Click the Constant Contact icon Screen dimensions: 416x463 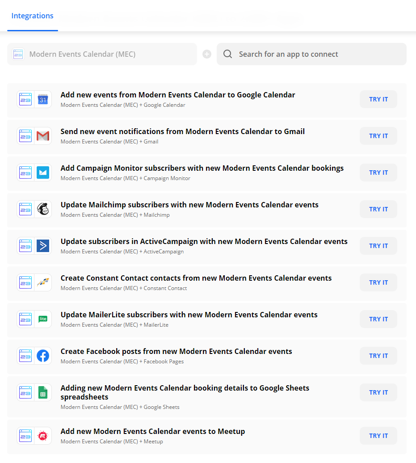(43, 282)
